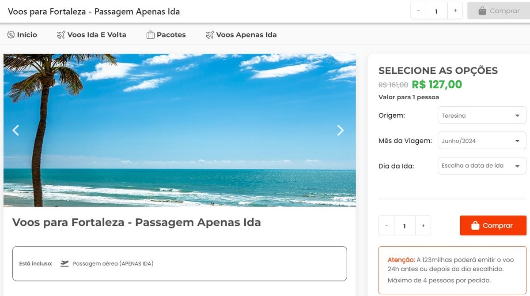Image resolution: width=530 pixels, height=296 pixels.
Task: Decrease passenger quantity with the minus stepper
Action: (386, 225)
